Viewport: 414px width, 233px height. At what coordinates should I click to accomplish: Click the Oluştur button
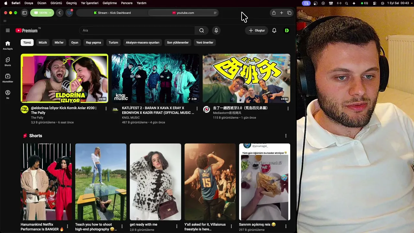tap(256, 30)
